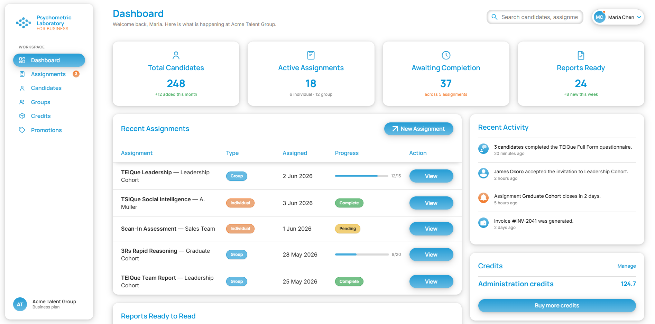Open the Groups sidebar section
The width and height of the screenshot is (655, 324).
pos(49,102)
